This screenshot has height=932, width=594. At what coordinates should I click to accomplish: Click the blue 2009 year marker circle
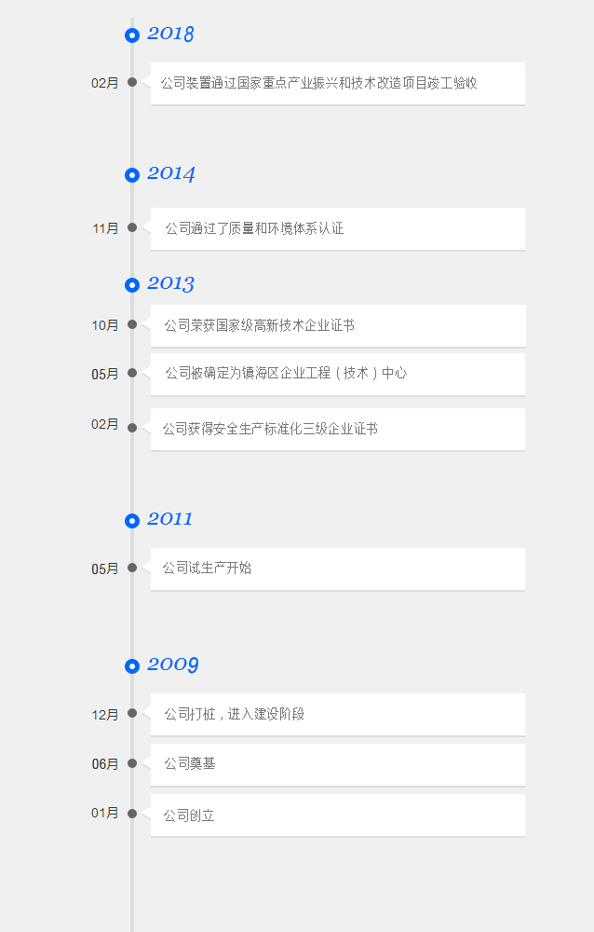132,666
